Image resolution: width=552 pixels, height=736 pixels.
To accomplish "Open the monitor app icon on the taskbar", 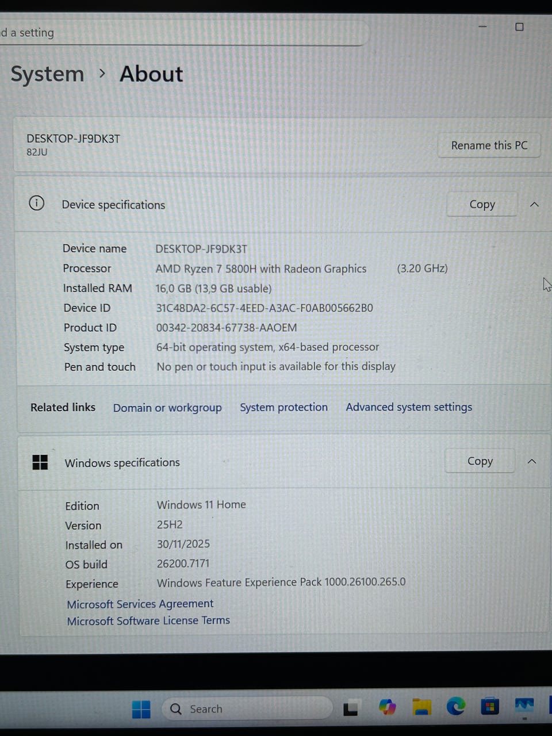I will point(524,706).
